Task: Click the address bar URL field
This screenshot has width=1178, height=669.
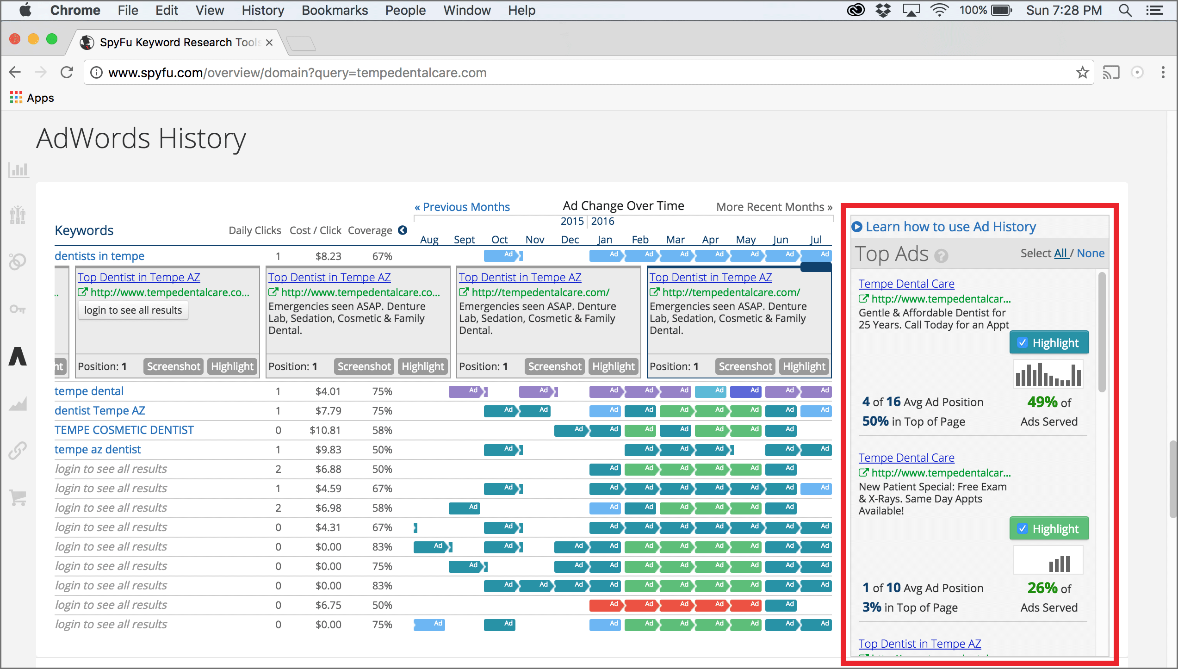Action: 588,73
